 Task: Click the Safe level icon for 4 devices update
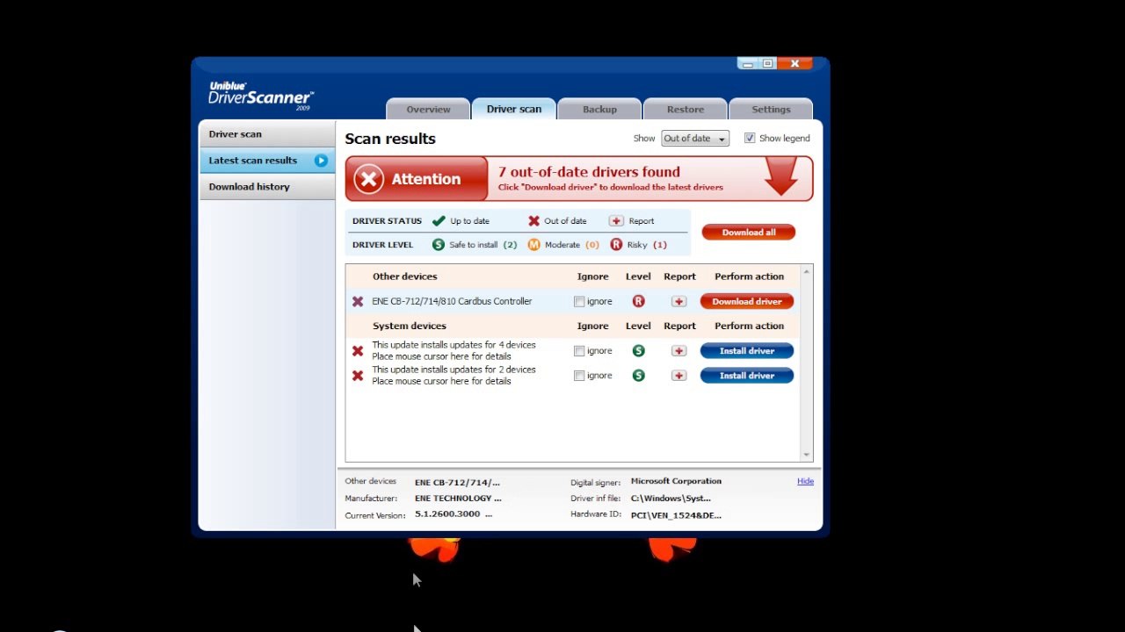(638, 351)
